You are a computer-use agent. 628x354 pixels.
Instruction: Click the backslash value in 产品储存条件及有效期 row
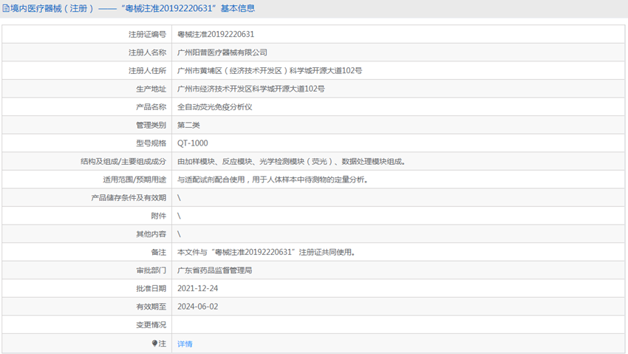pyautogui.click(x=179, y=197)
